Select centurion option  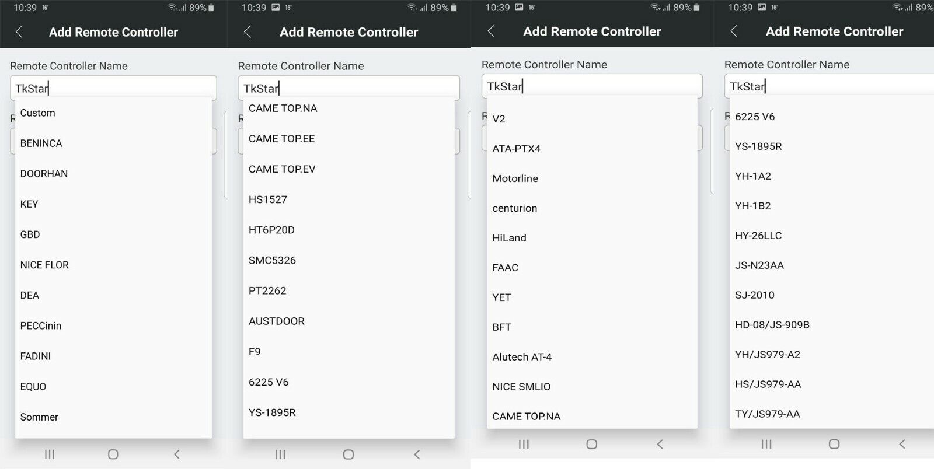point(592,208)
